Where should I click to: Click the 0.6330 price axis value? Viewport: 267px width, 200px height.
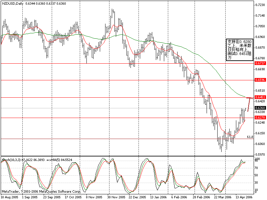pos(260,112)
